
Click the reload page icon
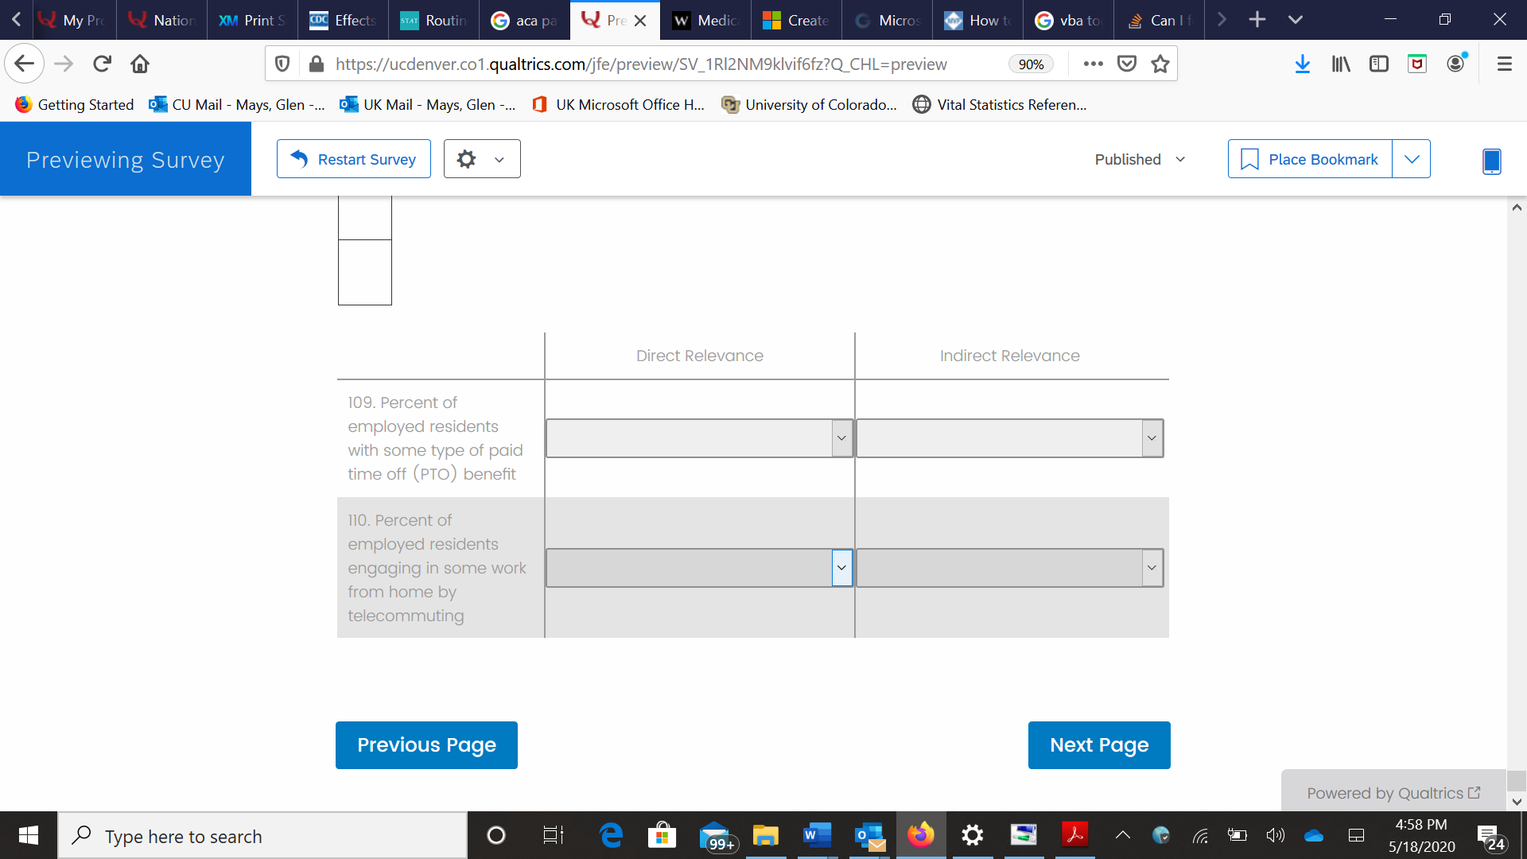tap(102, 64)
